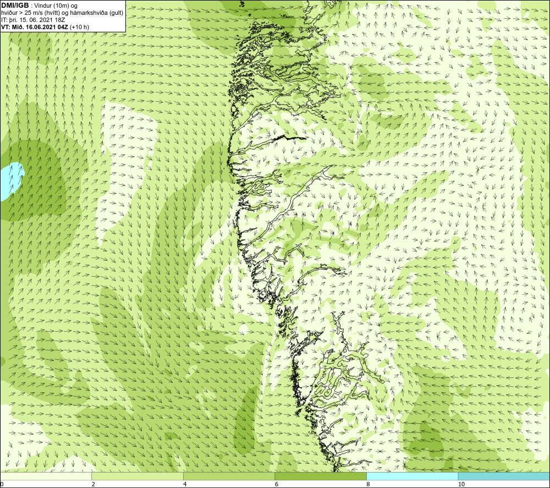Click the 'IT: þri. 15. 06. 2021 18Z' line
550x488 pixels.
33,20
